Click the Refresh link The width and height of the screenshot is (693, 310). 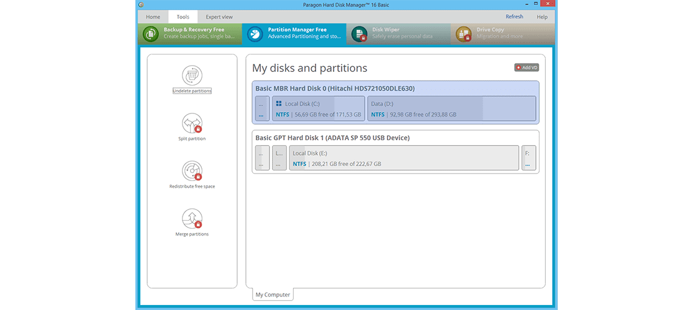[514, 17]
